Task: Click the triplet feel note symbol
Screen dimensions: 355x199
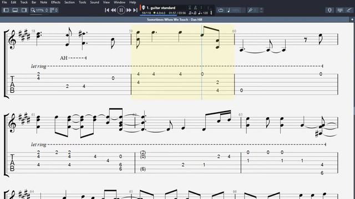Action: pyautogui.click(x=192, y=13)
